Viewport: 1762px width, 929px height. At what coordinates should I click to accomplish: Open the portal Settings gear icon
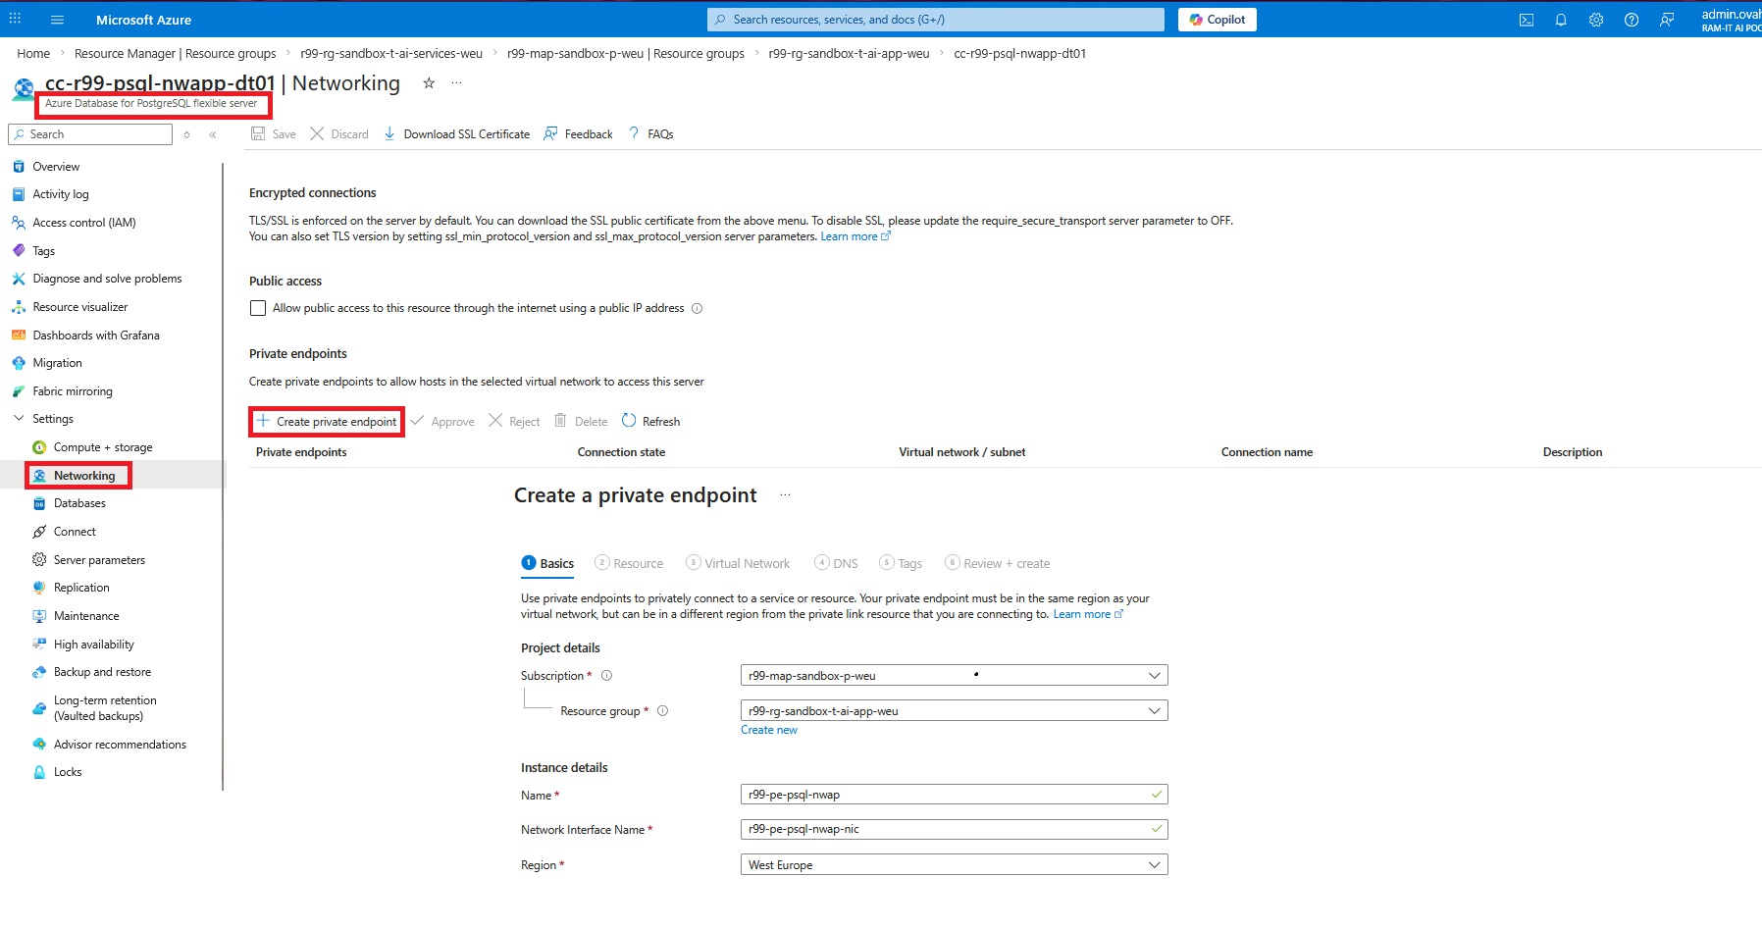click(1596, 20)
